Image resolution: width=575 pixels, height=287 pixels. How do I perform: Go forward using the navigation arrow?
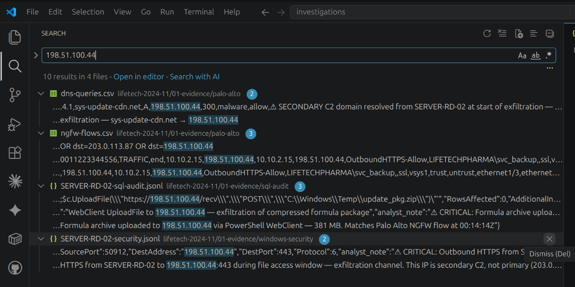pyautogui.click(x=281, y=12)
